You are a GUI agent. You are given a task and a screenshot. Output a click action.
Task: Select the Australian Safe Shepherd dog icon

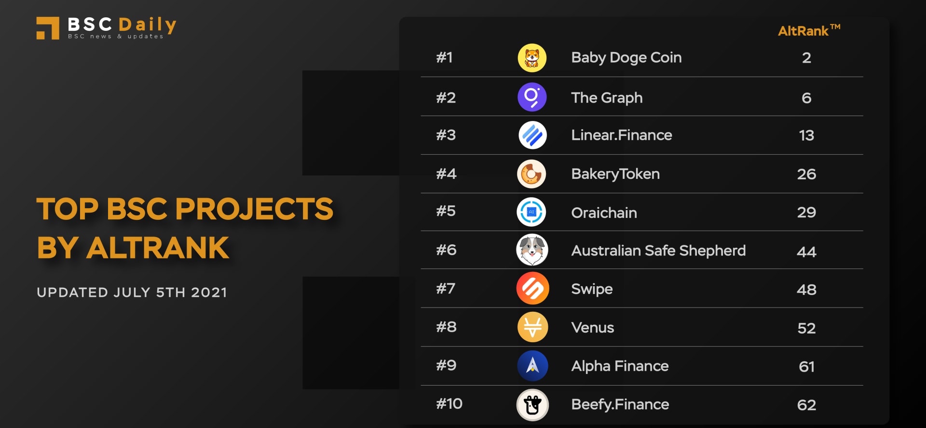click(x=532, y=250)
